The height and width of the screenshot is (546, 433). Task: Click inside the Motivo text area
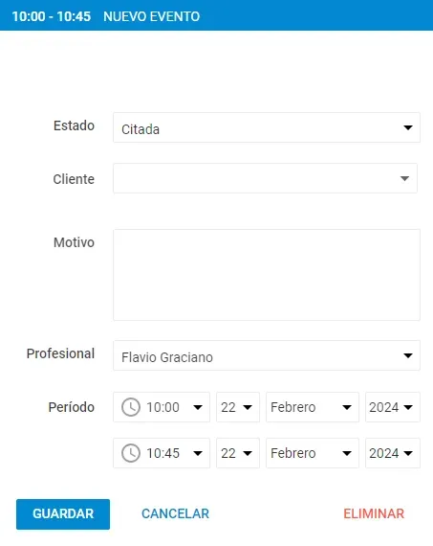pyautogui.click(x=267, y=275)
